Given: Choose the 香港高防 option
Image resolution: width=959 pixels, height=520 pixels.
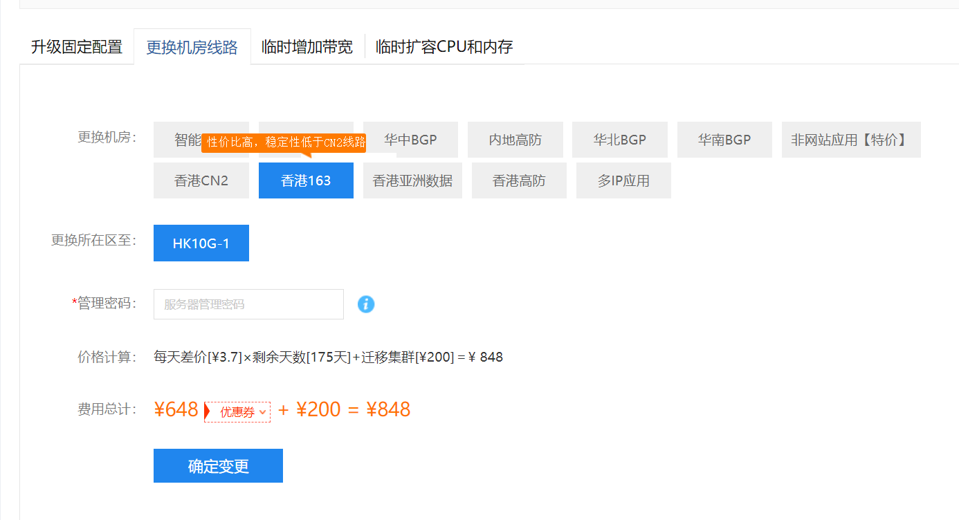Looking at the screenshot, I should point(519,180).
